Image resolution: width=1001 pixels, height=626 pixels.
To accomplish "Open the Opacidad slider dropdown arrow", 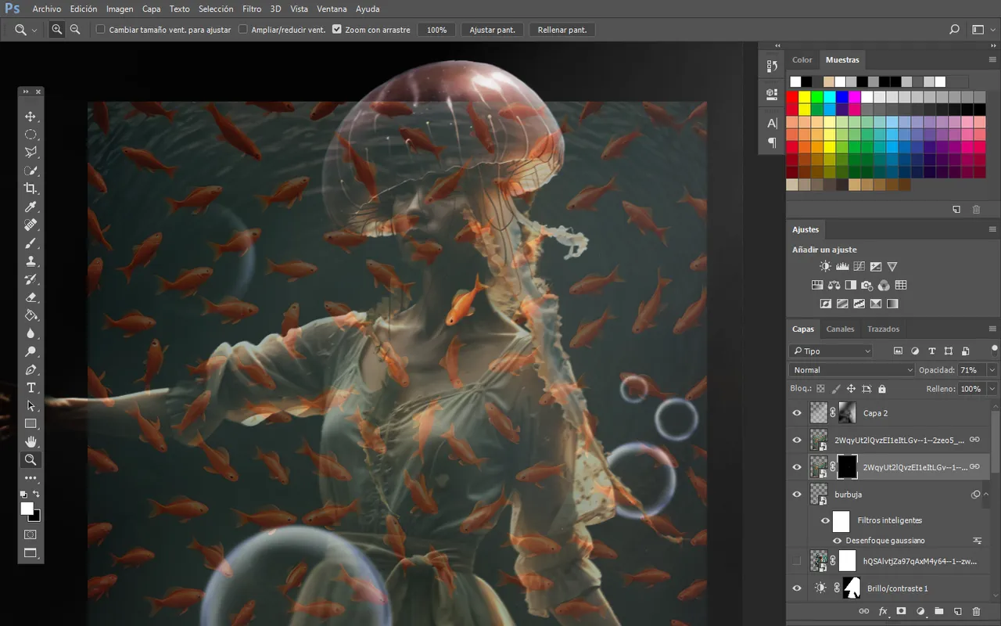I will click(x=992, y=370).
